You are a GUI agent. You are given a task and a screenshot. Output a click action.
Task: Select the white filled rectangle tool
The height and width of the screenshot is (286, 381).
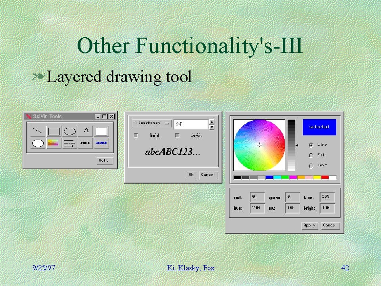(x=101, y=132)
